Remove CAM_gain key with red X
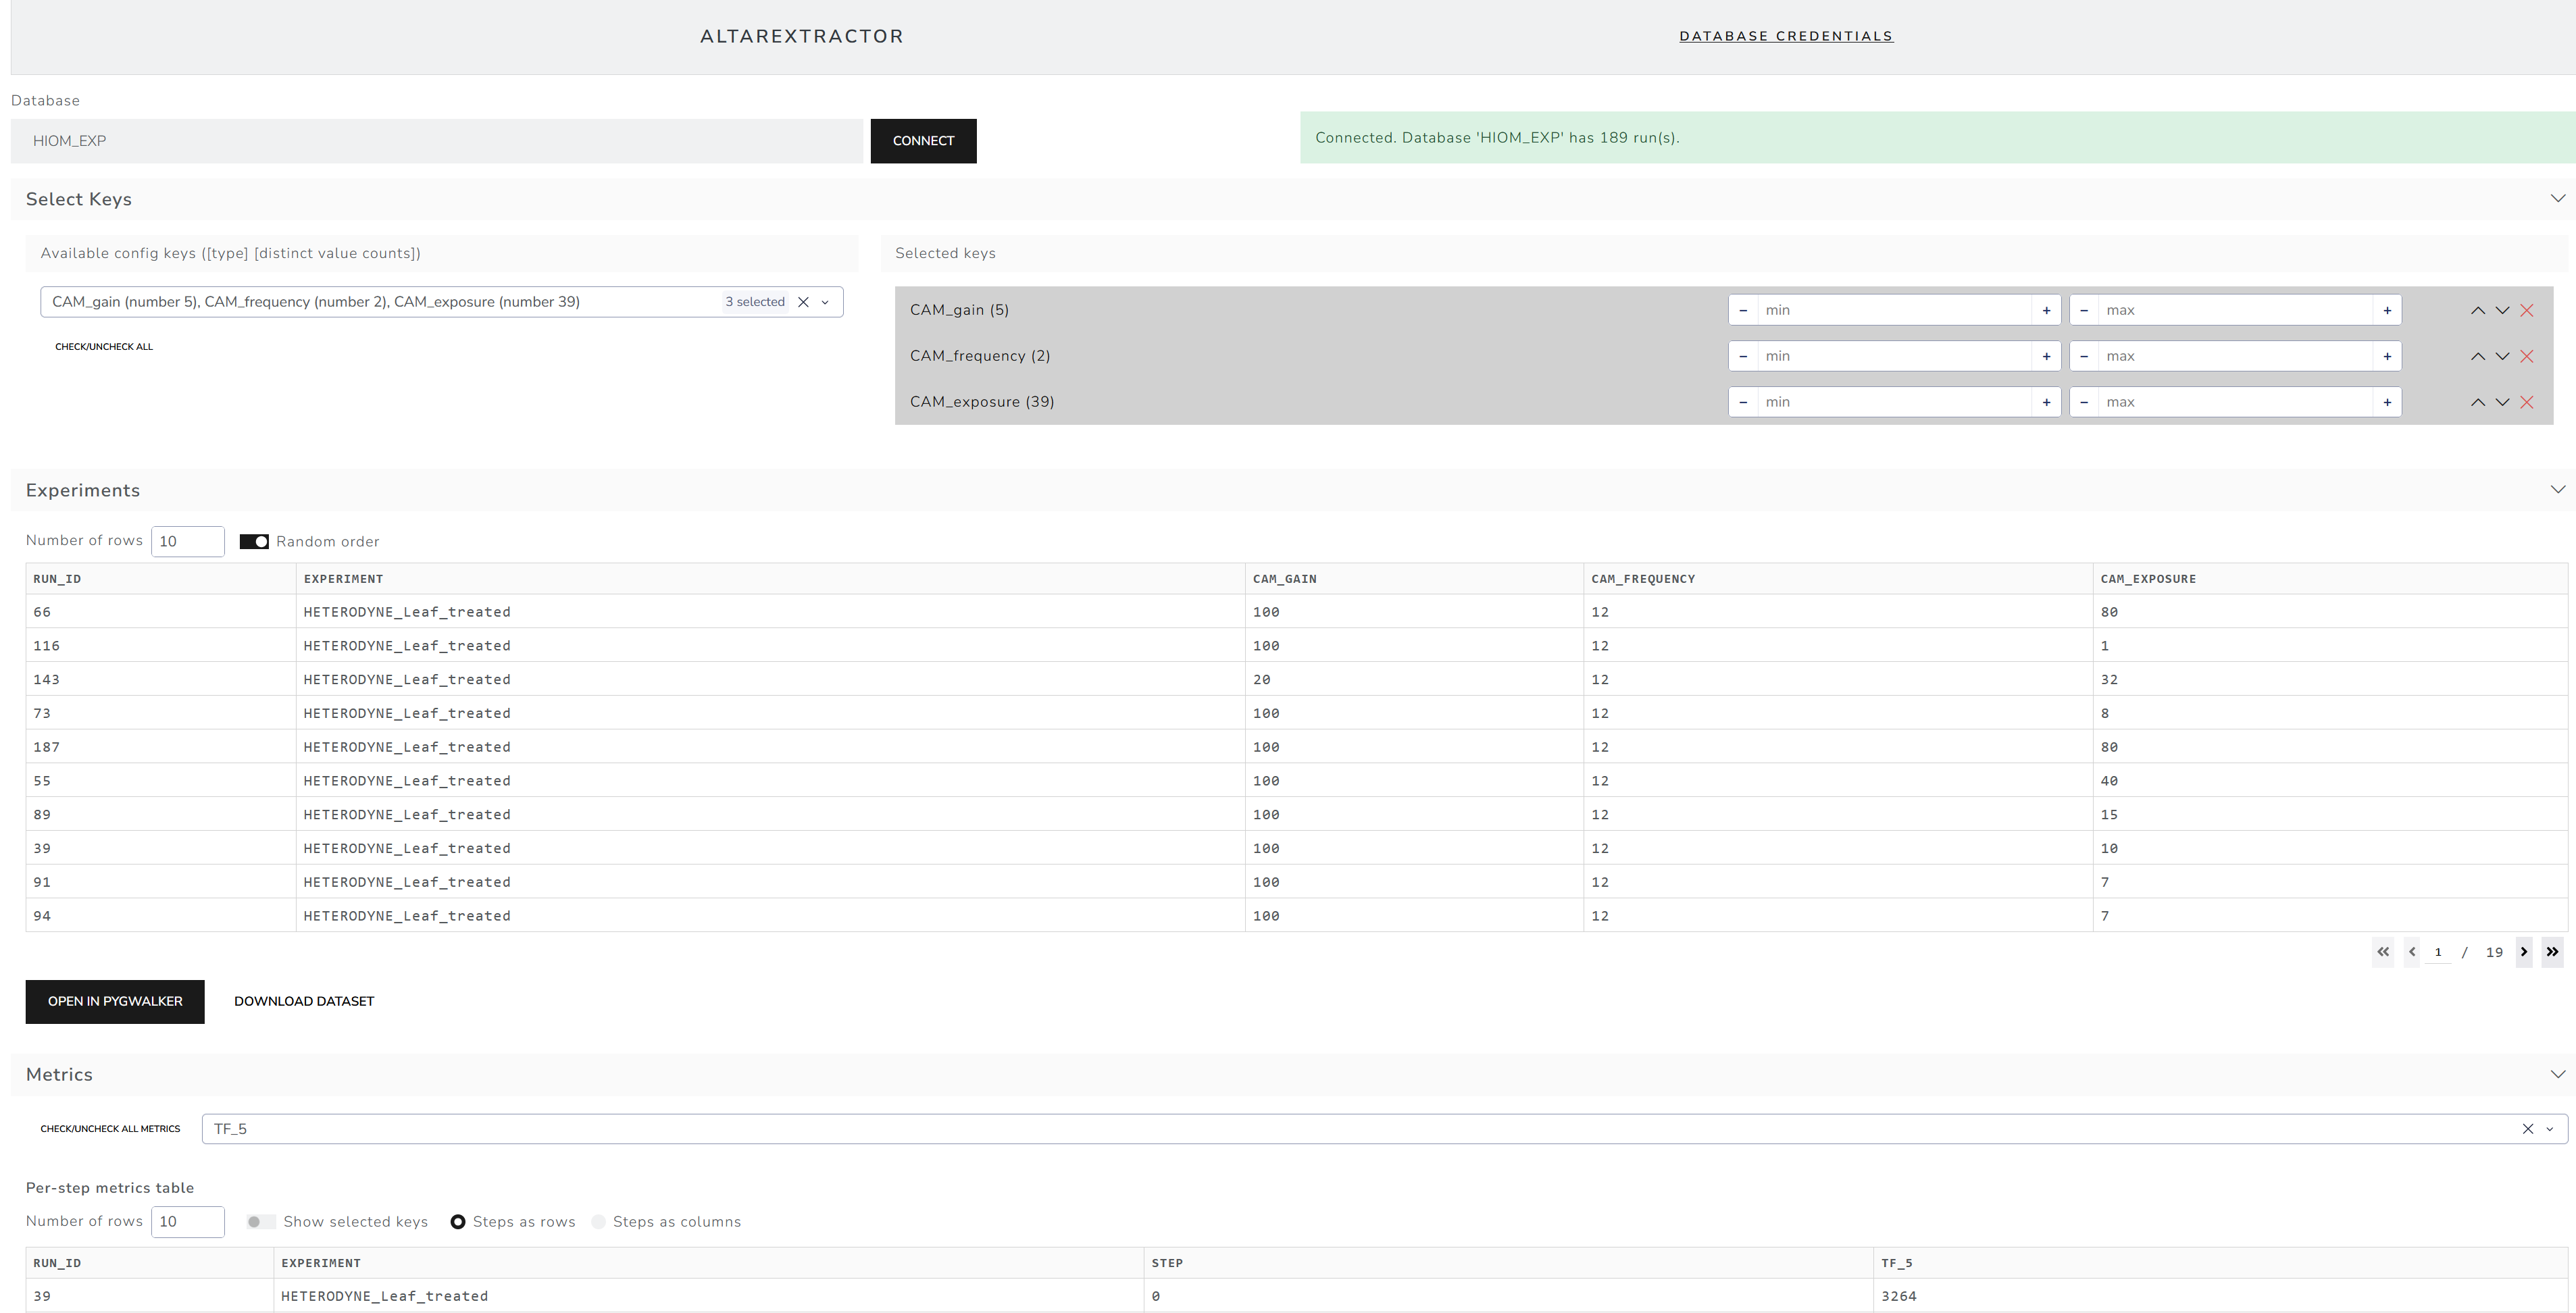Image resolution: width=2576 pixels, height=1313 pixels. point(2526,310)
